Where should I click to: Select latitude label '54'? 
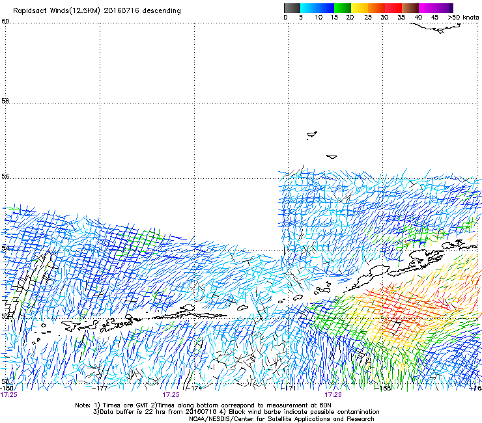tap(5, 247)
